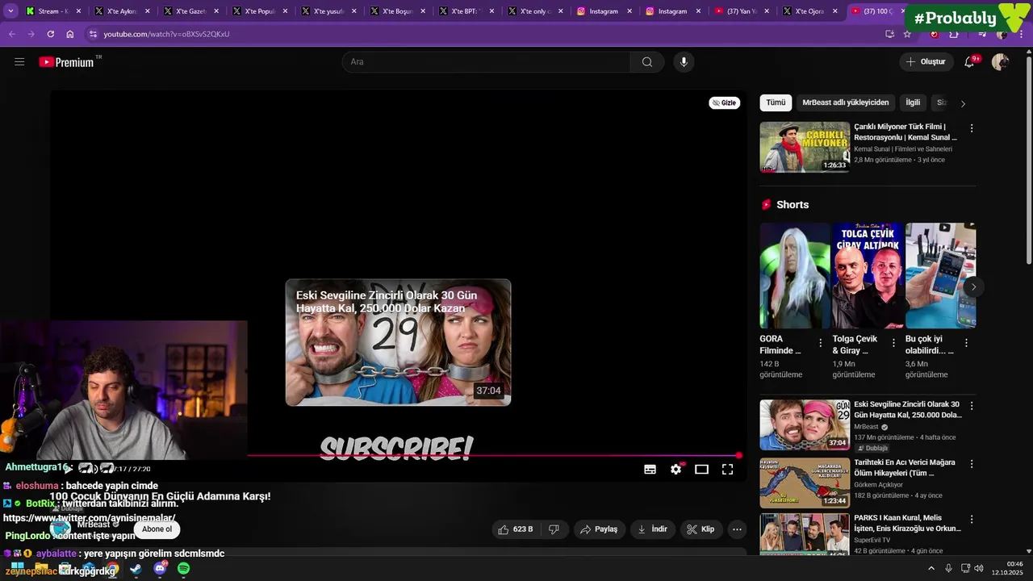Click the end screen suggested video card
This screenshot has width=1033, height=581.
point(398,342)
